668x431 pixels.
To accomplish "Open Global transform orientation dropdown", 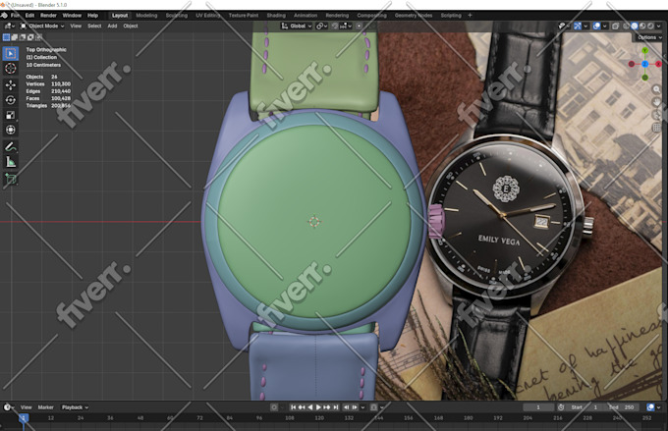I will [x=297, y=26].
